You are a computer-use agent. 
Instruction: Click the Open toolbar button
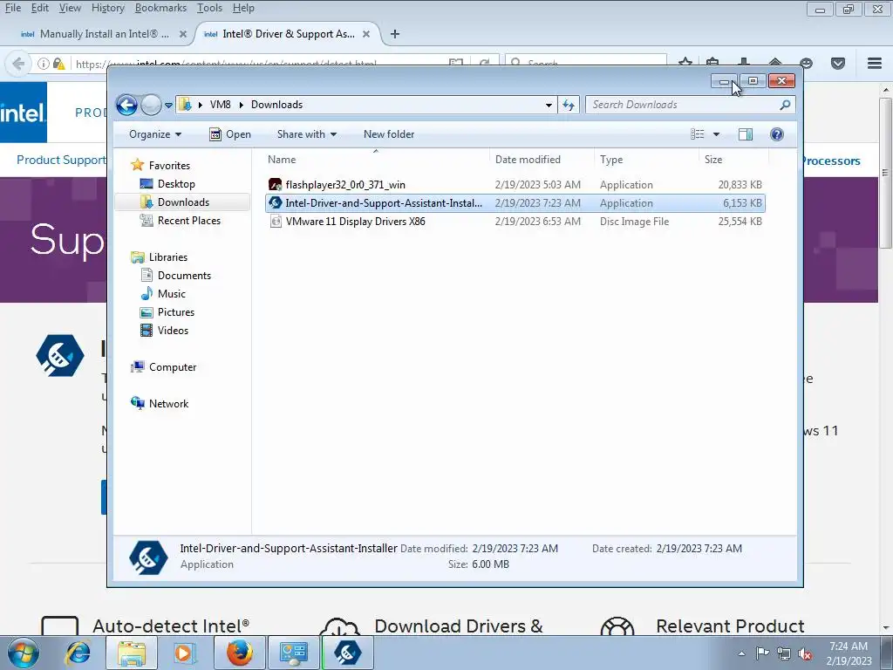(x=230, y=134)
